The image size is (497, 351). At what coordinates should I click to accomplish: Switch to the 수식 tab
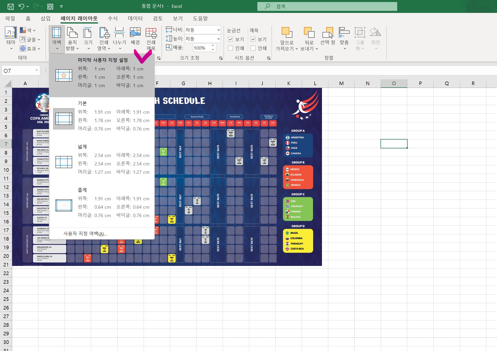point(112,18)
